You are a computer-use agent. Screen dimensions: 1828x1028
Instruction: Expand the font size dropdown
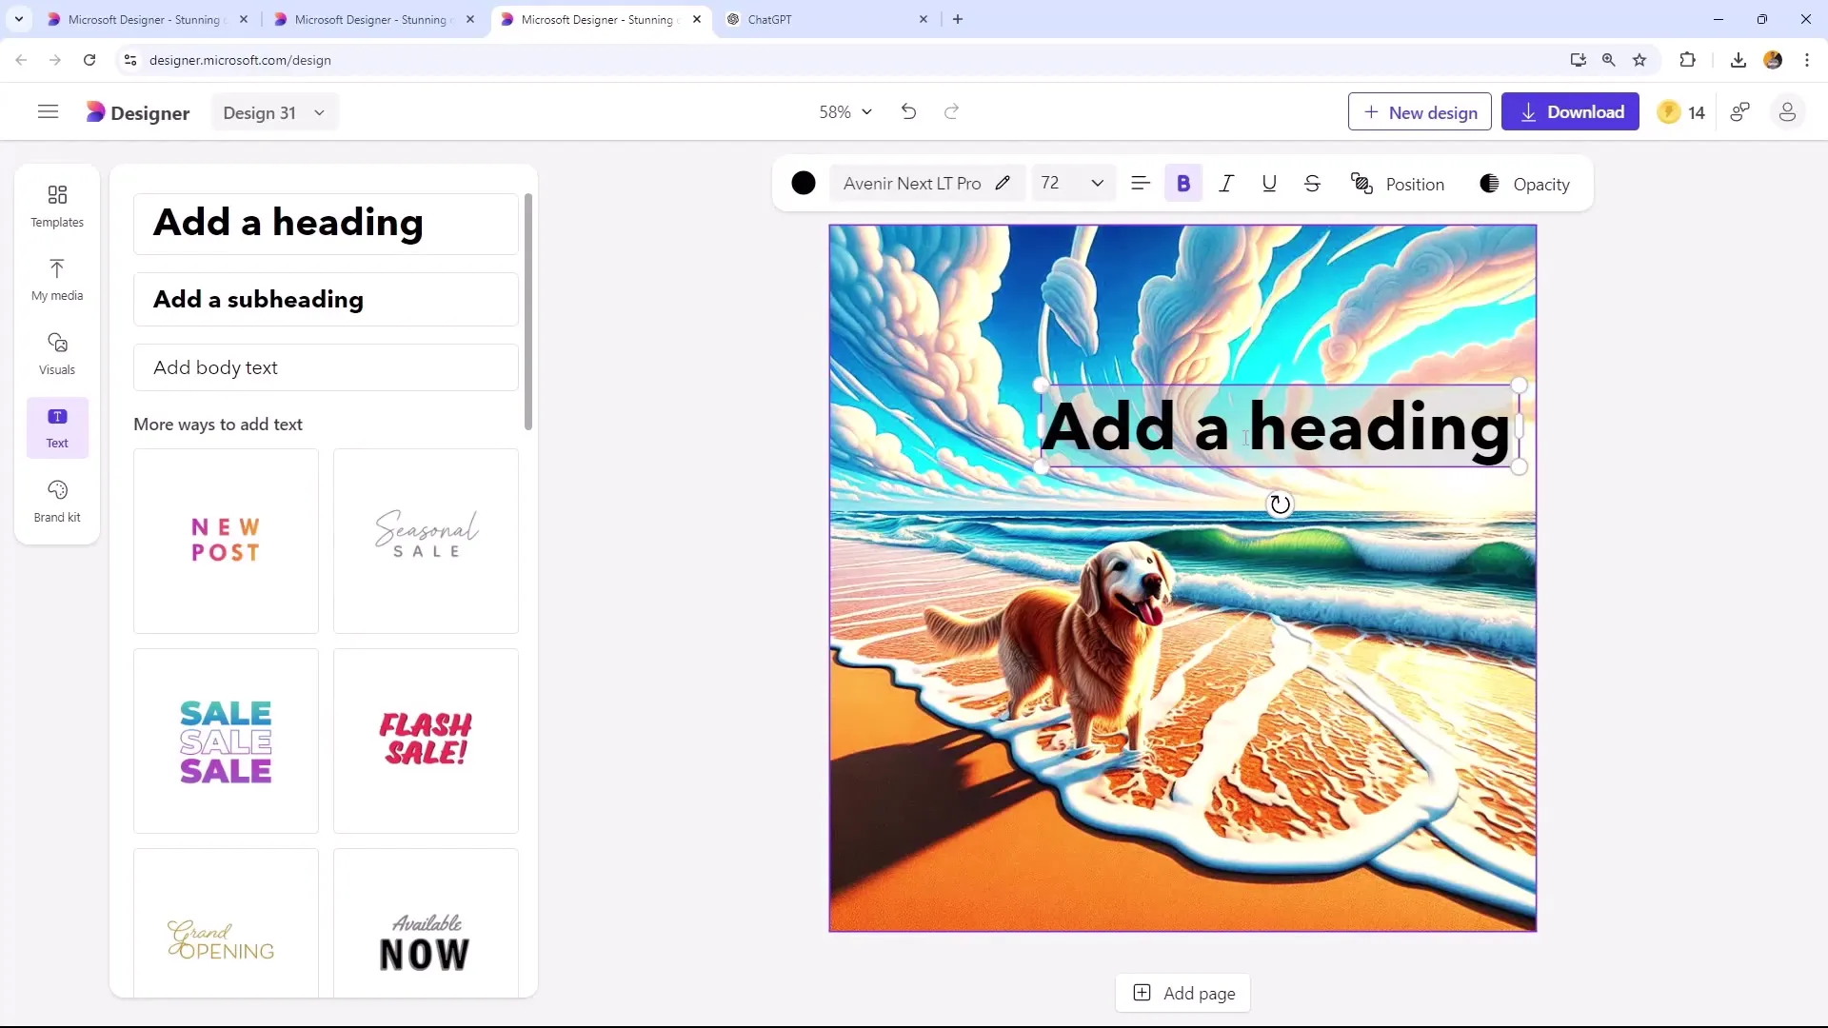1099,185
